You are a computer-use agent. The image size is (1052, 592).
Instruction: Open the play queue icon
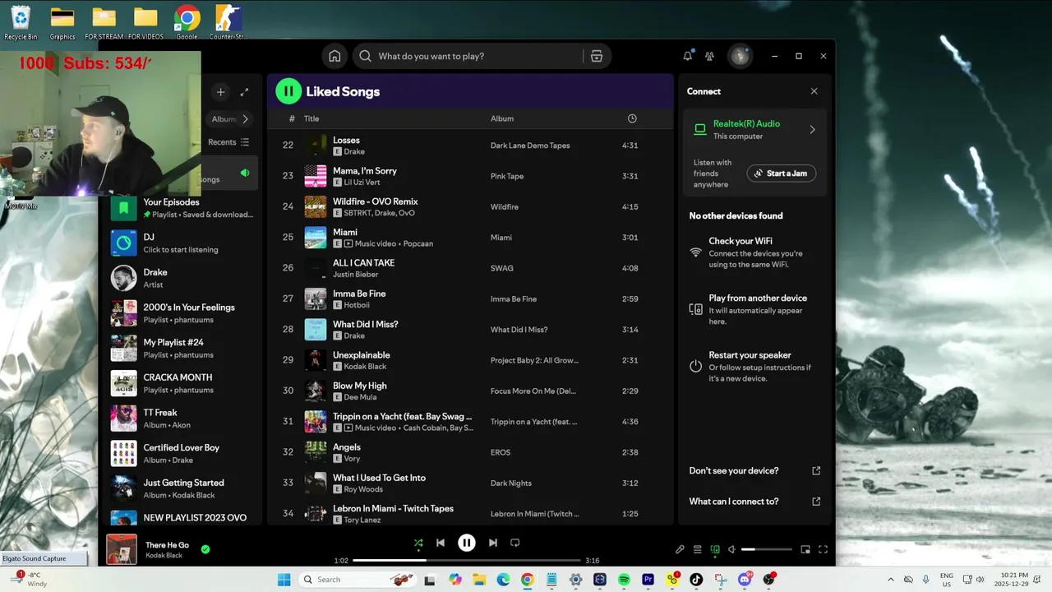(x=697, y=549)
